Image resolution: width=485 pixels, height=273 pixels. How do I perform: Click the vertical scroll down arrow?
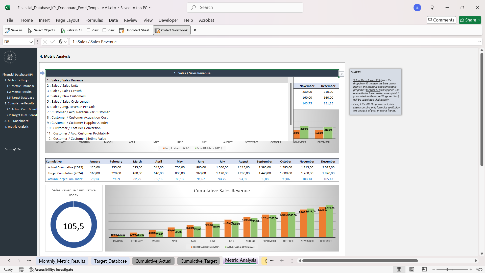click(482, 254)
